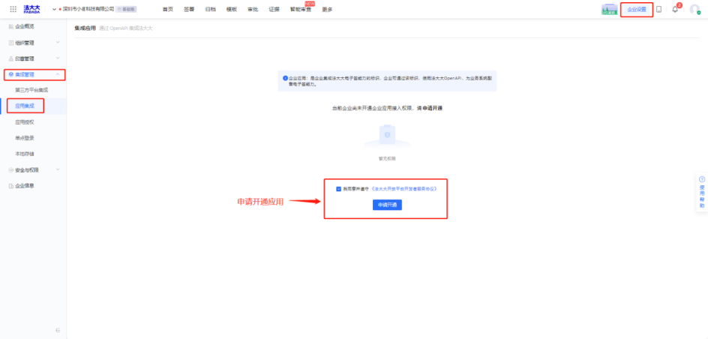The height and width of the screenshot is (339, 708).
Task: Click the 组织管理 sidebar icon
Action: (11, 43)
